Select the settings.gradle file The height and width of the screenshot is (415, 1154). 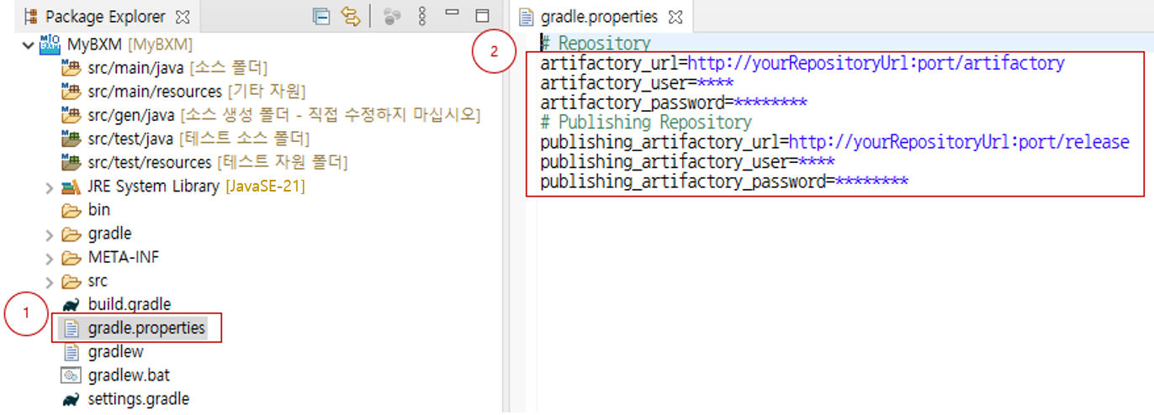click(x=139, y=398)
